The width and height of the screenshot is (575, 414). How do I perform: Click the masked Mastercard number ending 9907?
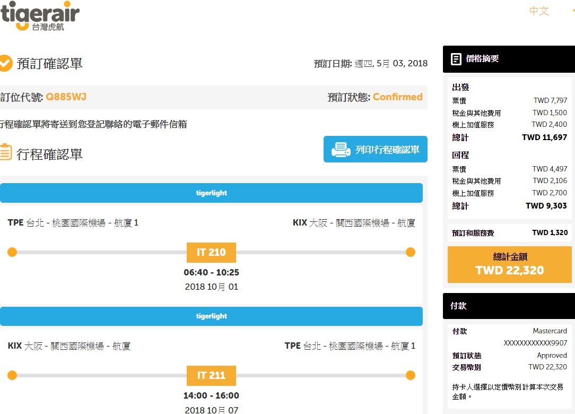(x=535, y=343)
